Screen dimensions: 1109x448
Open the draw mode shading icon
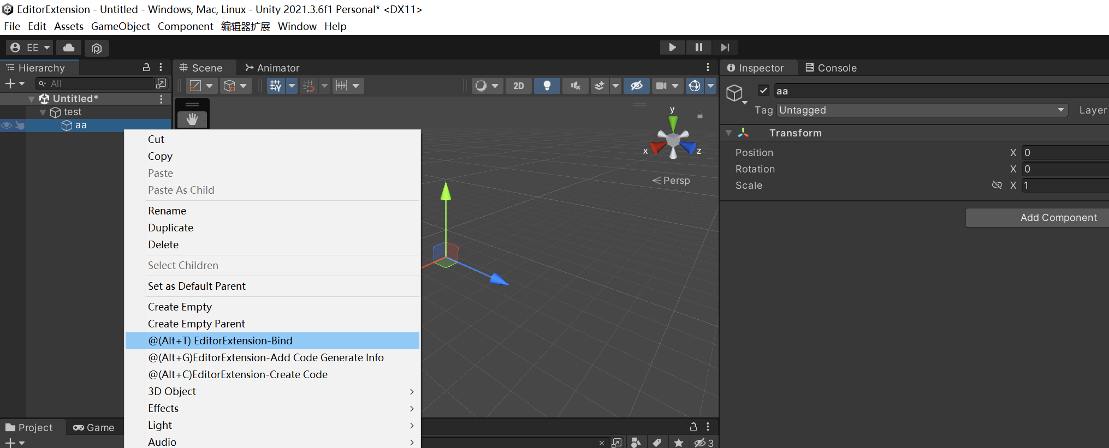click(487, 86)
